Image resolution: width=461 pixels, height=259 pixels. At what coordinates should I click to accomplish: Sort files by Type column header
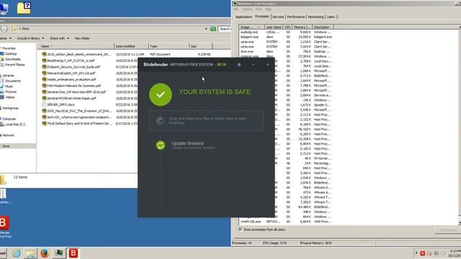169,46
